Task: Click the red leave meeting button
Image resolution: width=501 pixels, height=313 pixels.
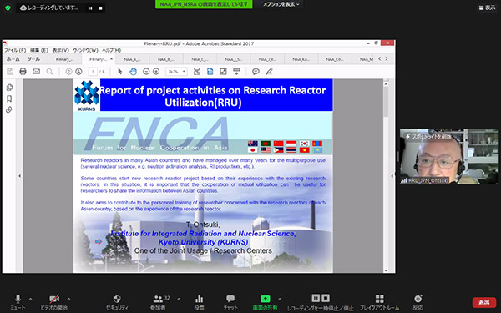Action: click(483, 302)
